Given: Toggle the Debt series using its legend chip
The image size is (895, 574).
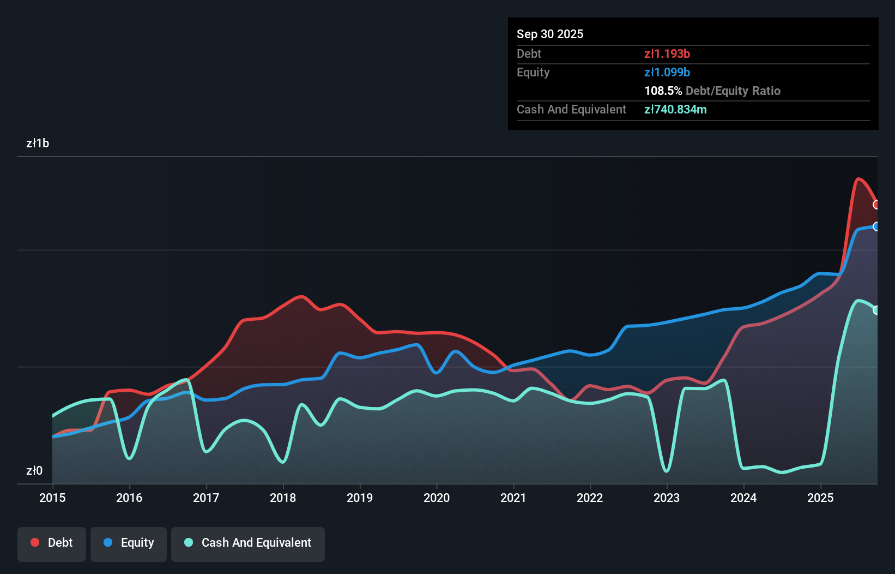Looking at the screenshot, I should coord(51,543).
